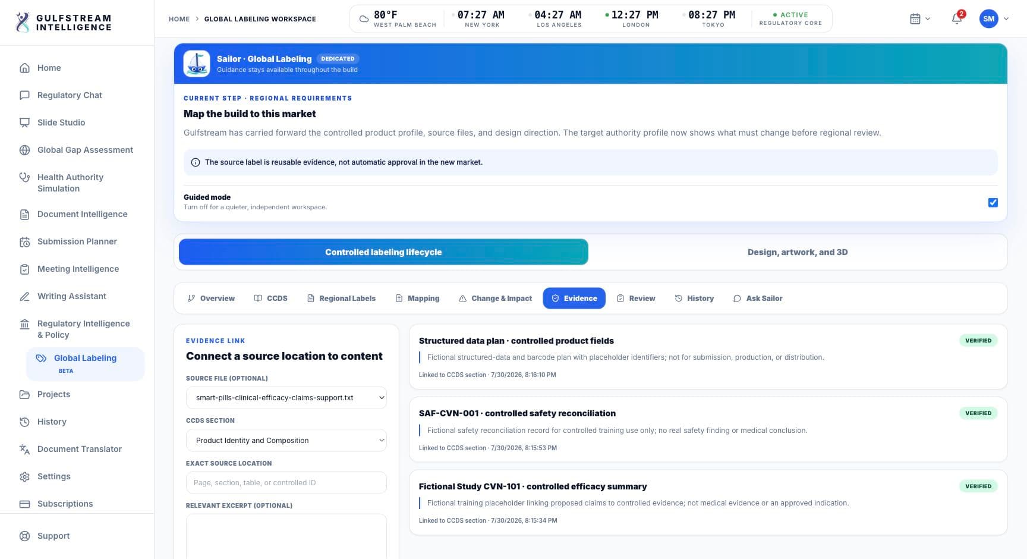Click the Writing Assistant pen icon
The image size is (1027, 559).
[24, 296]
